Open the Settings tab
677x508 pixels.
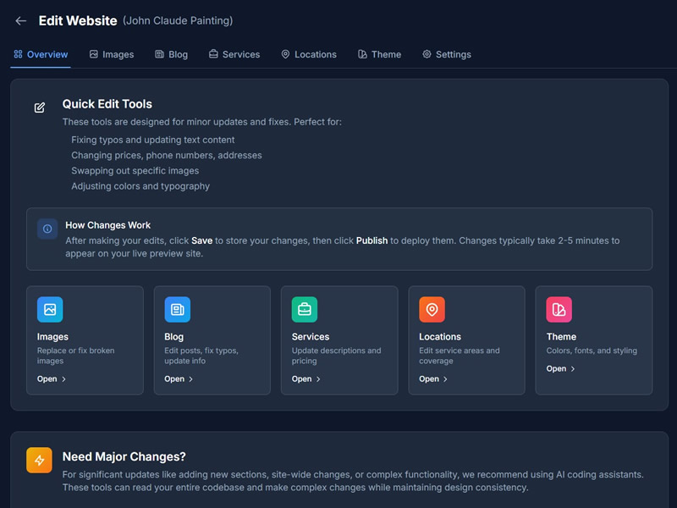pyautogui.click(x=447, y=54)
